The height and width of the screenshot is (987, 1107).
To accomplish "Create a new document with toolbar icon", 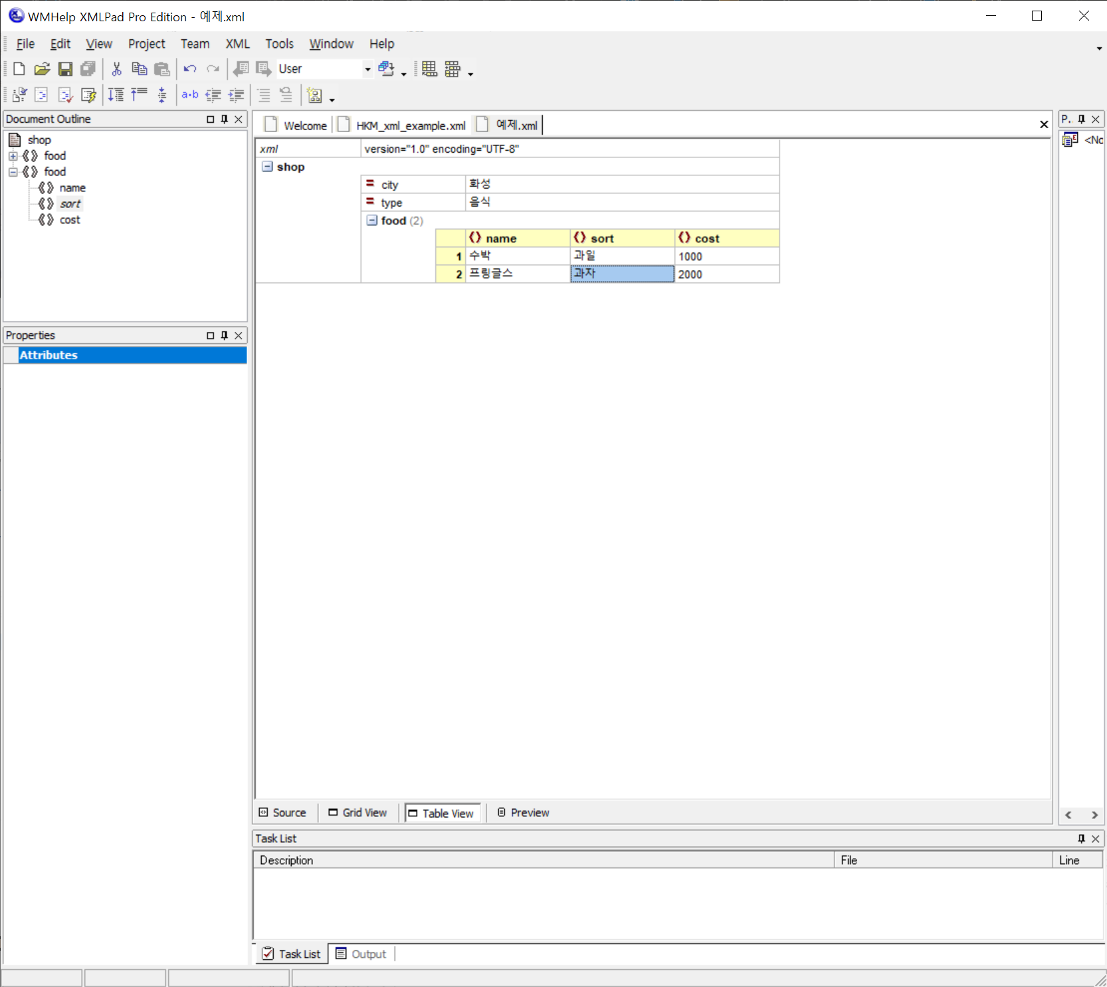I will [x=19, y=69].
